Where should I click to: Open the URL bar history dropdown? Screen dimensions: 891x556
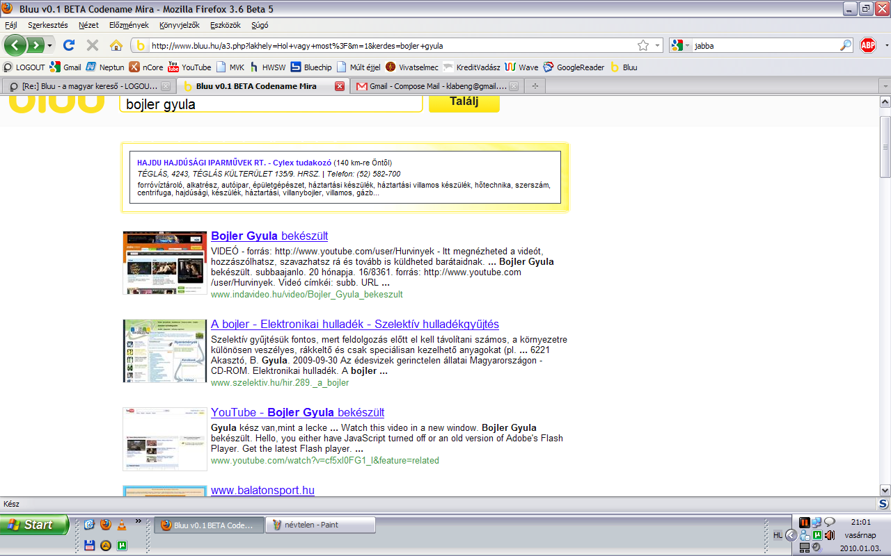point(659,45)
